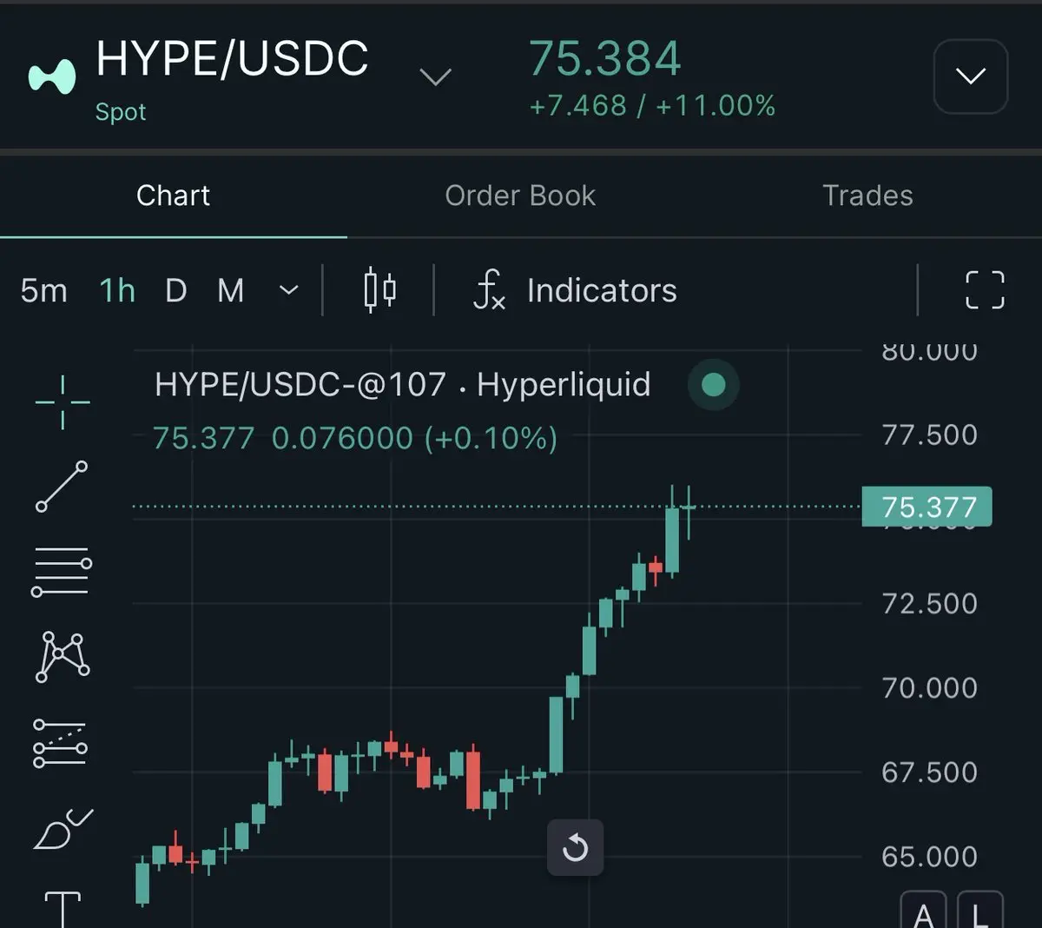Click the green market status dot

coord(713,385)
